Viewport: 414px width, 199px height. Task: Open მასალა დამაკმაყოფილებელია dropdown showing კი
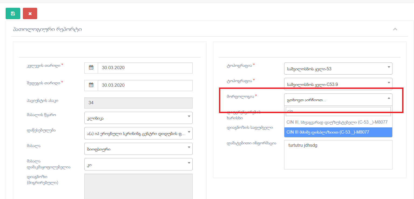coord(138,164)
